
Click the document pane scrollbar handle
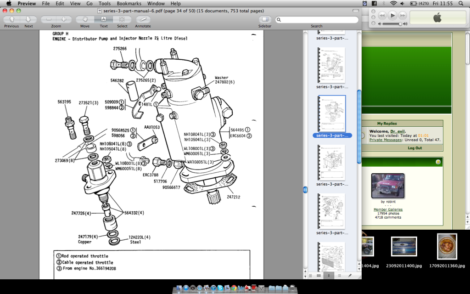coord(305,190)
